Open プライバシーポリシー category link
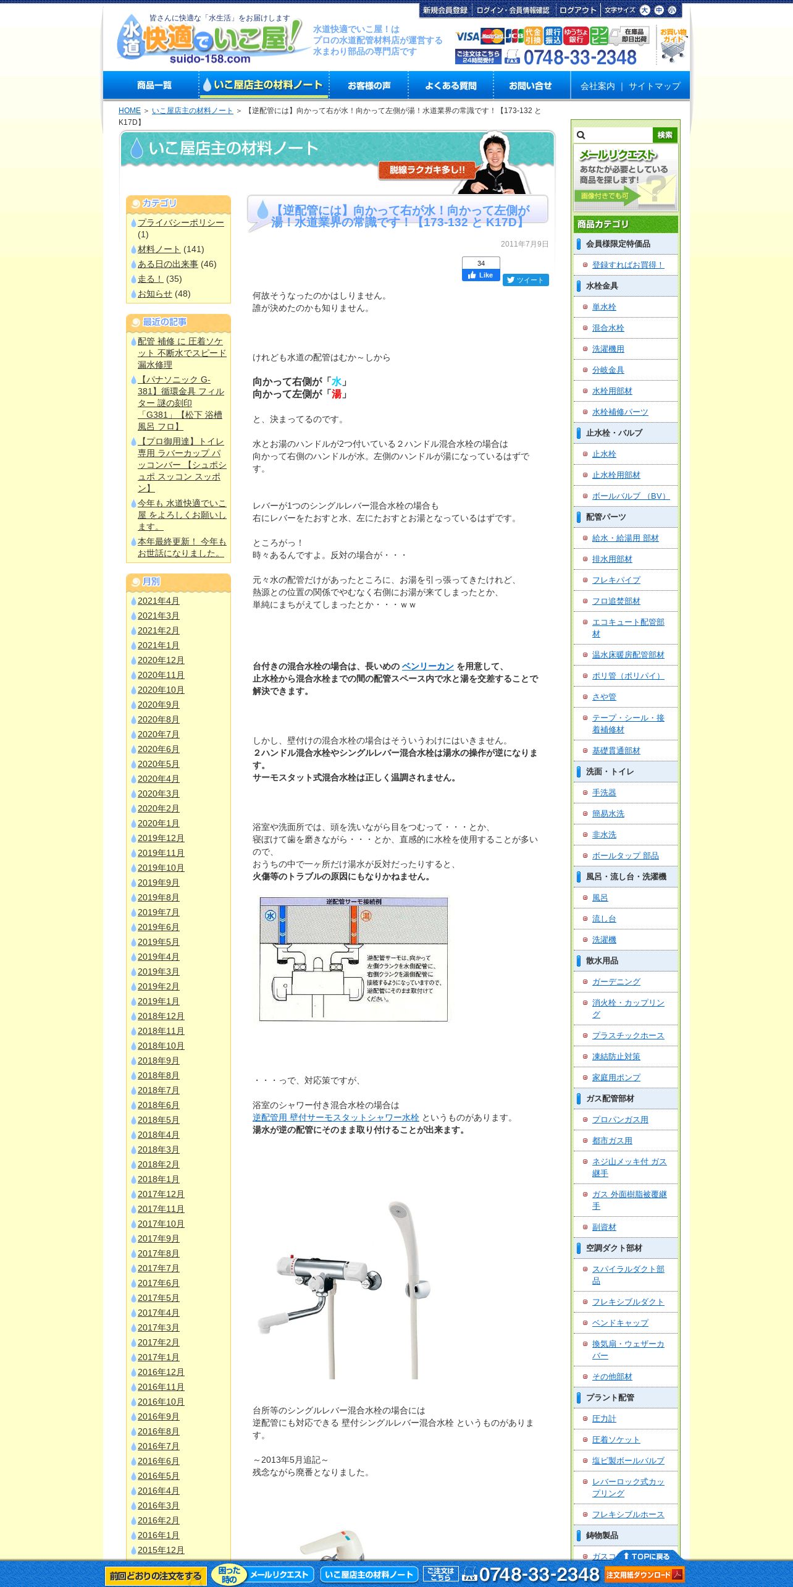 (180, 222)
